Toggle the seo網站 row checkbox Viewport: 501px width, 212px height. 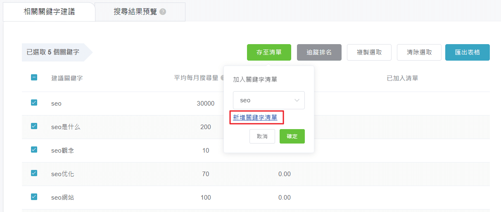tap(34, 197)
